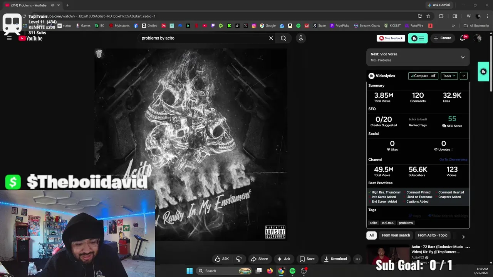
Task: Open Windows Start menu
Action: [189, 271]
